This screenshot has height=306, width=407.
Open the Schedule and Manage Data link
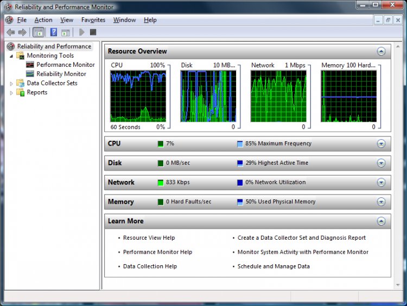pos(274,266)
